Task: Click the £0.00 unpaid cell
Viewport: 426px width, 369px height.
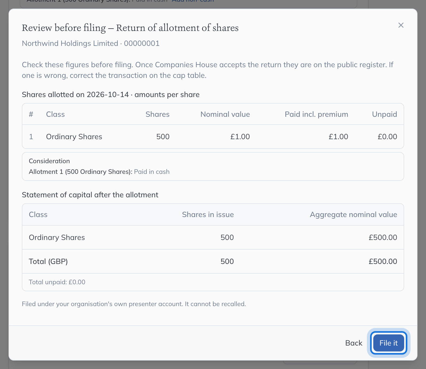Action: point(387,137)
